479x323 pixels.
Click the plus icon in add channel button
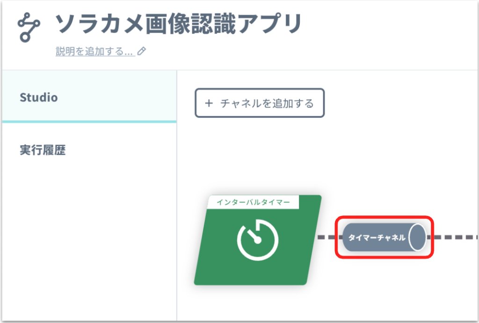pos(209,103)
